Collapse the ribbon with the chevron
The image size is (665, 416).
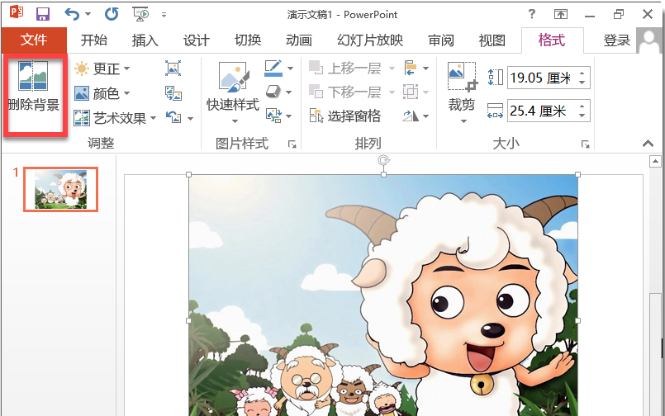[x=648, y=144]
